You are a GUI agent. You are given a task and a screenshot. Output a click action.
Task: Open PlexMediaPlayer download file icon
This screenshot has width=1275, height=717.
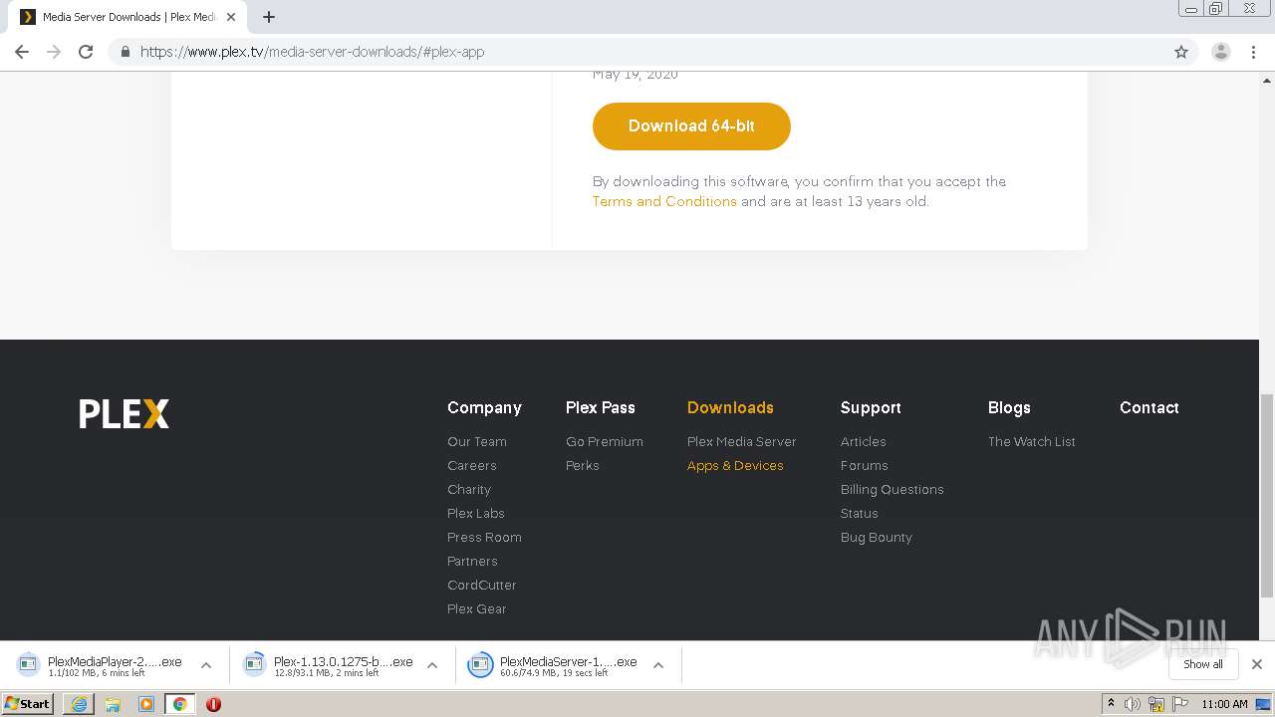28,664
